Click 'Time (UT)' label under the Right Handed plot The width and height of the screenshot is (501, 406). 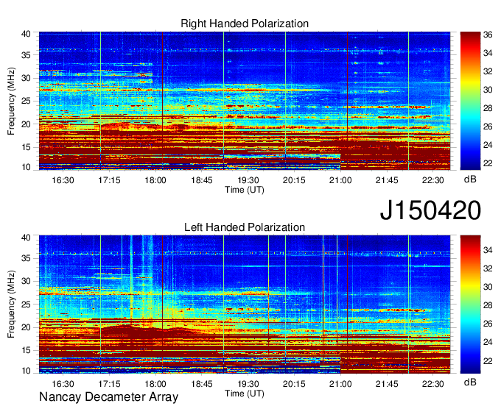pos(245,190)
